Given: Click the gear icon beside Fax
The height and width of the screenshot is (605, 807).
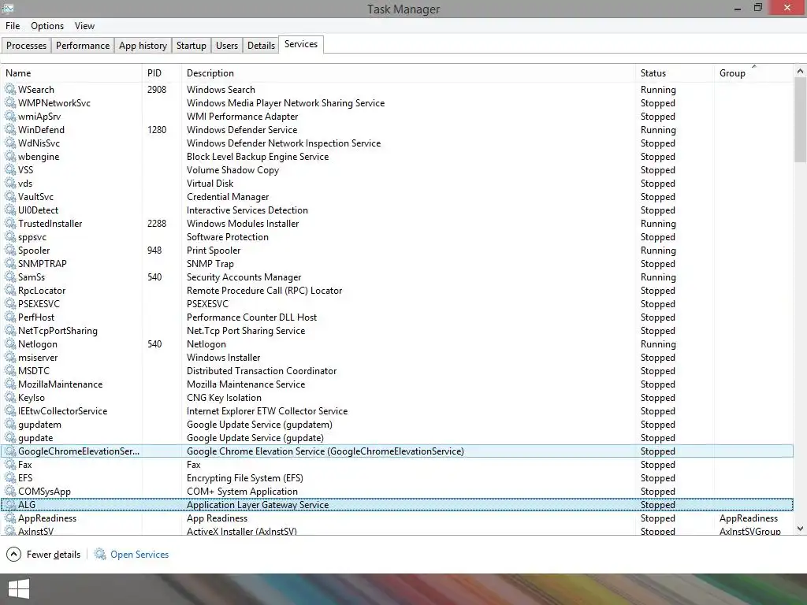Looking at the screenshot, I should coord(9,465).
